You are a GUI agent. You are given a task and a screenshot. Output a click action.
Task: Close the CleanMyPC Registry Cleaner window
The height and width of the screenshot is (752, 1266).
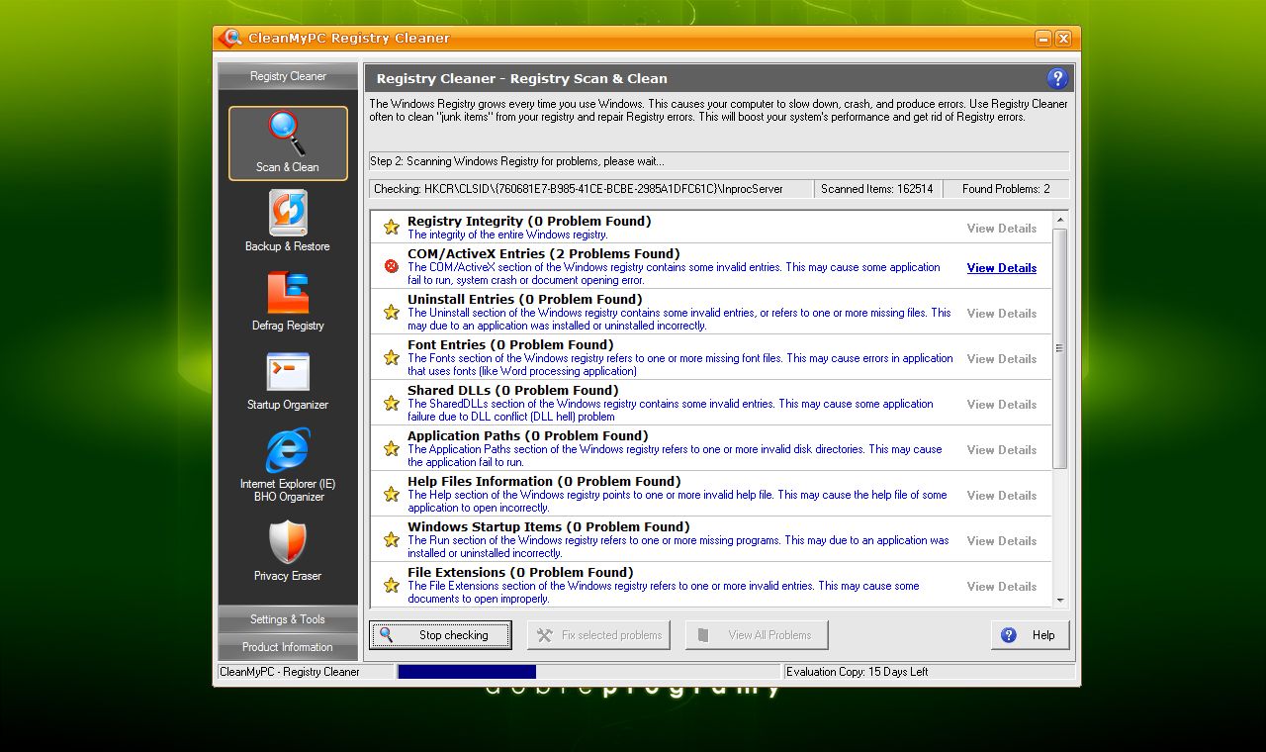[1063, 39]
